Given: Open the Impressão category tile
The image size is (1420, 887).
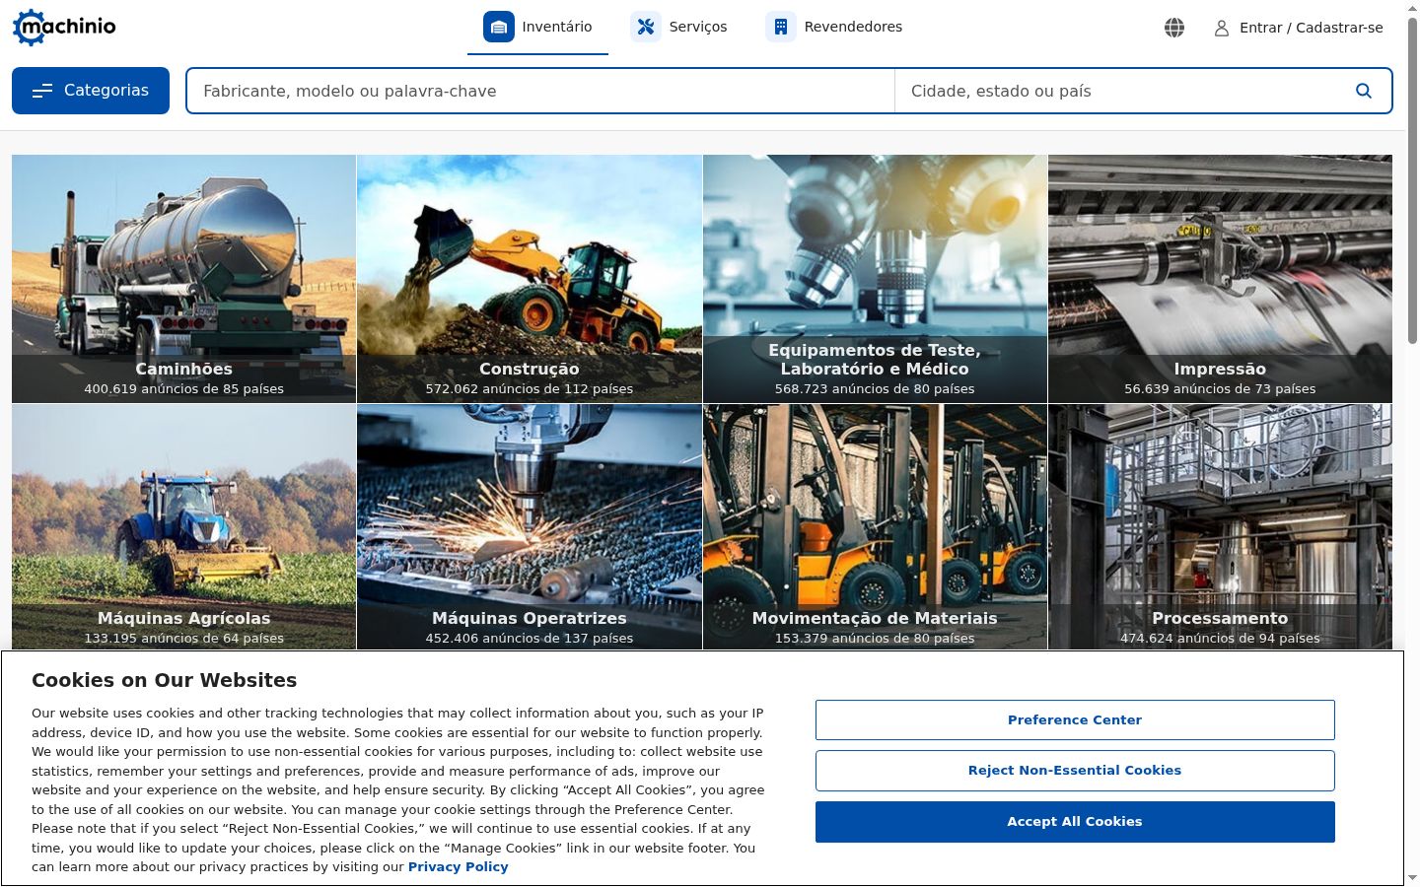Looking at the screenshot, I should coord(1220,279).
